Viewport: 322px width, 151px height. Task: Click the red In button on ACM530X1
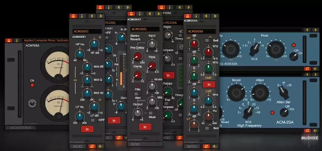click(x=145, y=127)
